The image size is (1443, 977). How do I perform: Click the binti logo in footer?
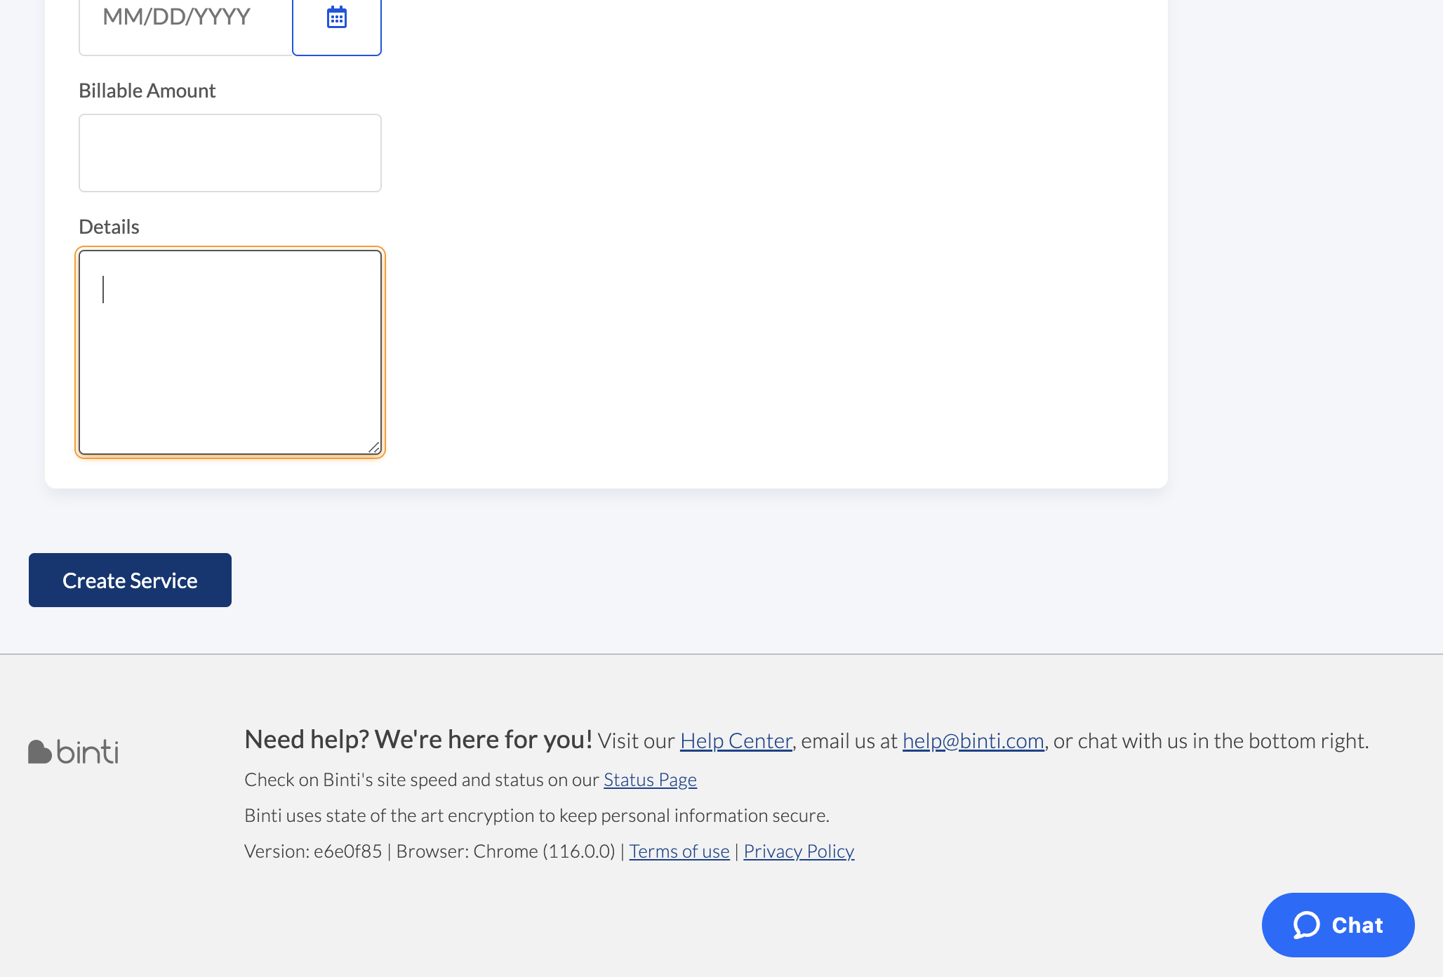tap(73, 751)
